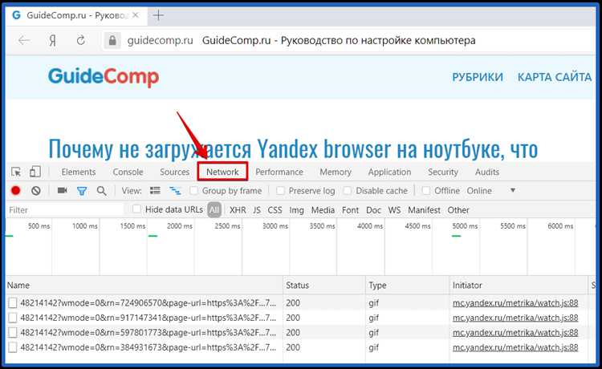Open the РУБРИКИ site menu link
The width and height of the screenshot is (602, 369).
tap(478, 77)
